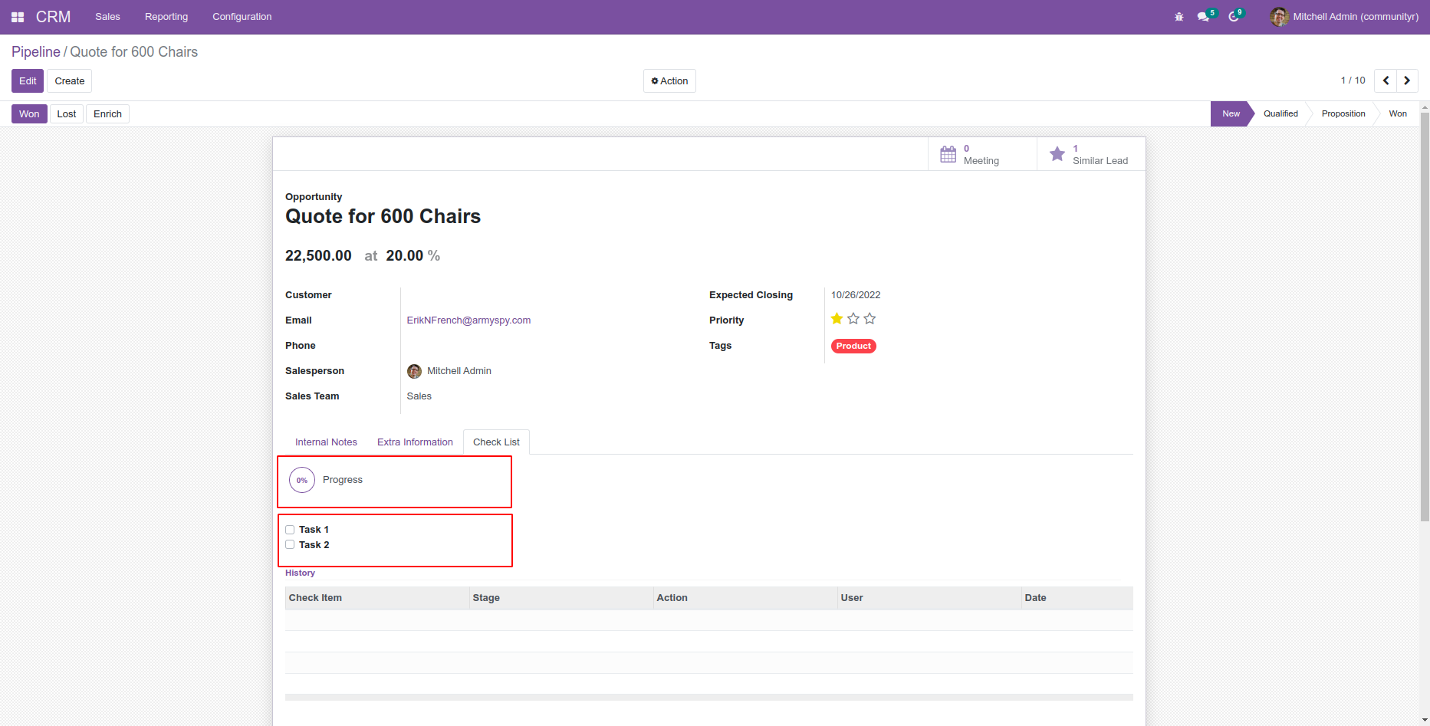Click the Edit button
Viewport: 1430px width, 726px height.
(28, 81)
